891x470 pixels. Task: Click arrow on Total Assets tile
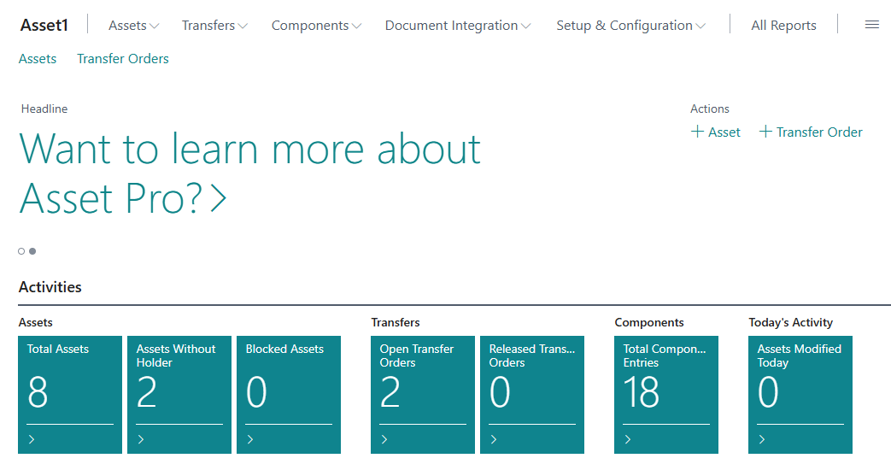pyautogui.click(x=32, y=439)
